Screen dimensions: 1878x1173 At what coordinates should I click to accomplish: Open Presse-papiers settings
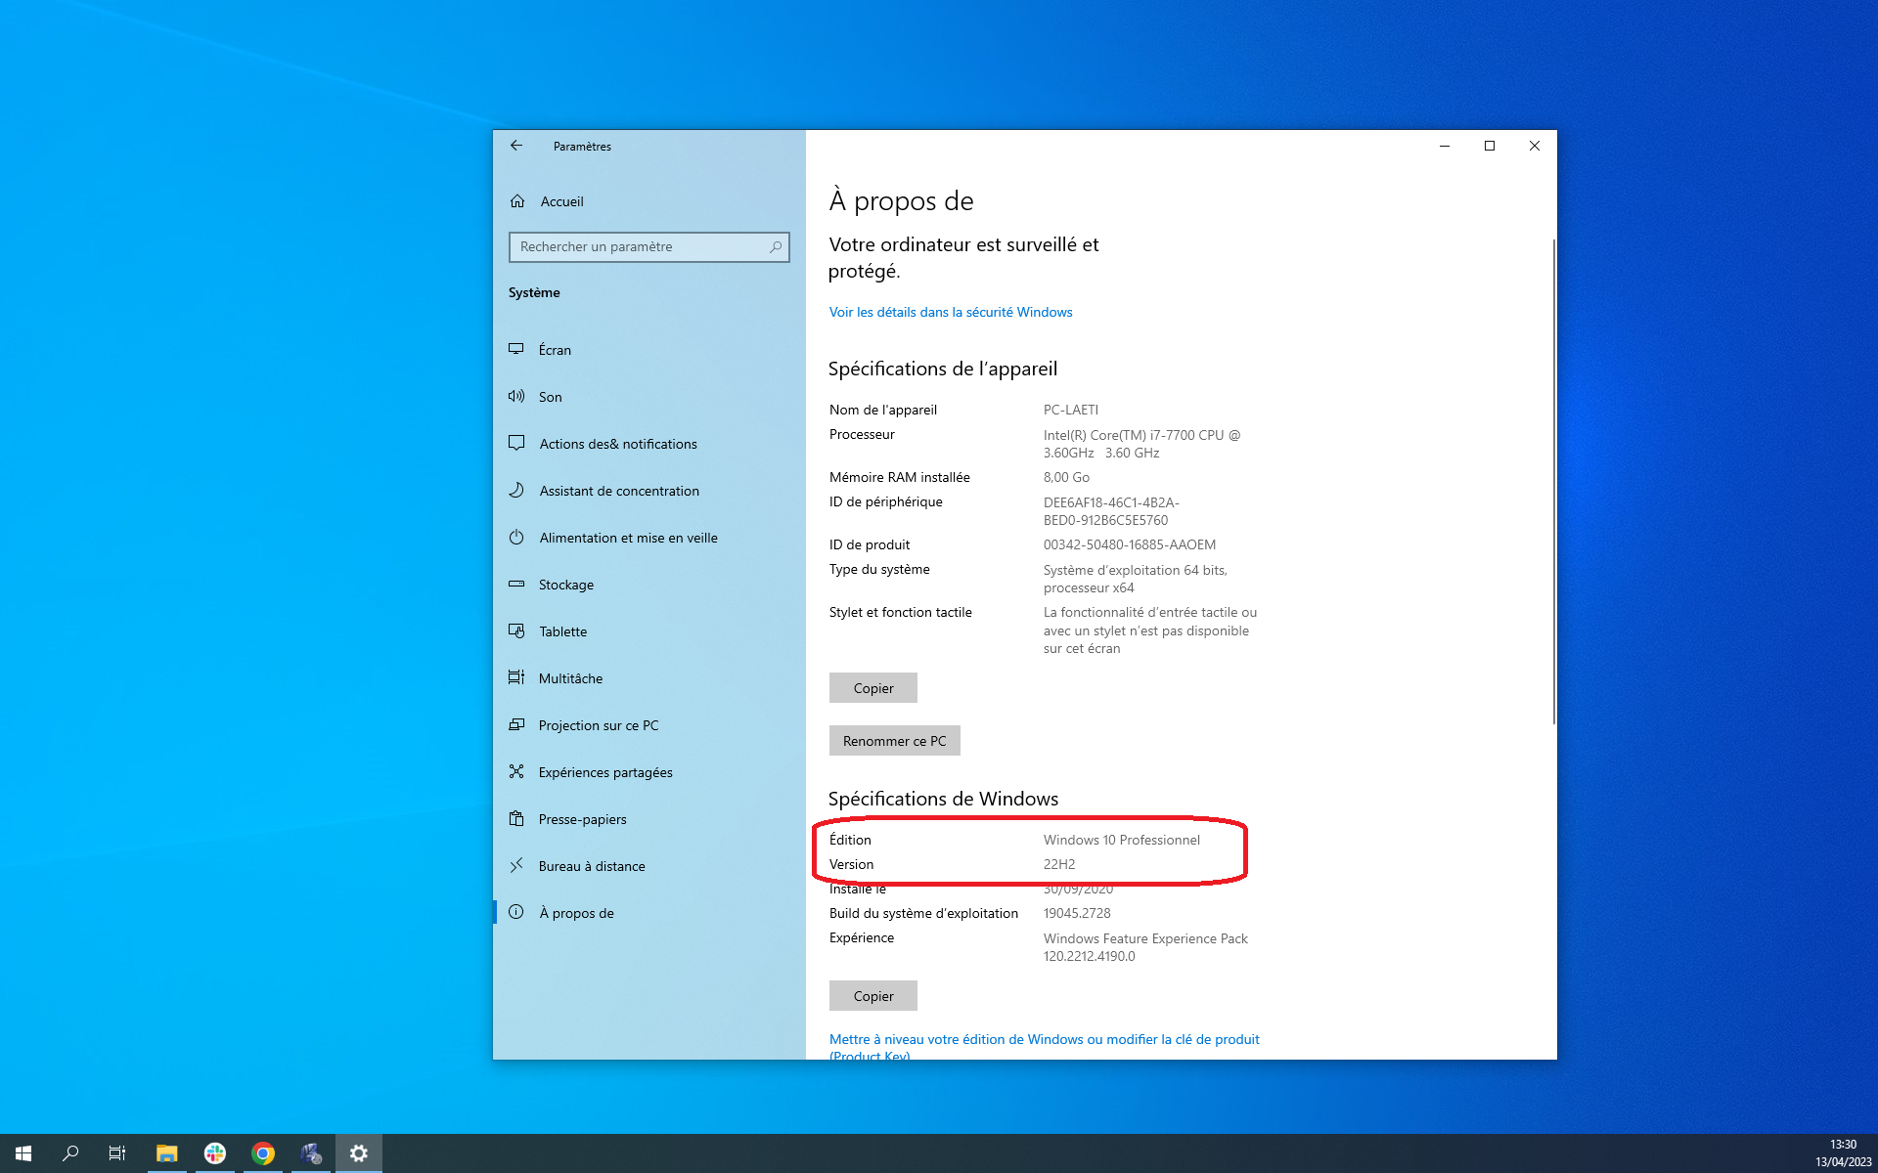pyautogui.click(x=582, y=819)
